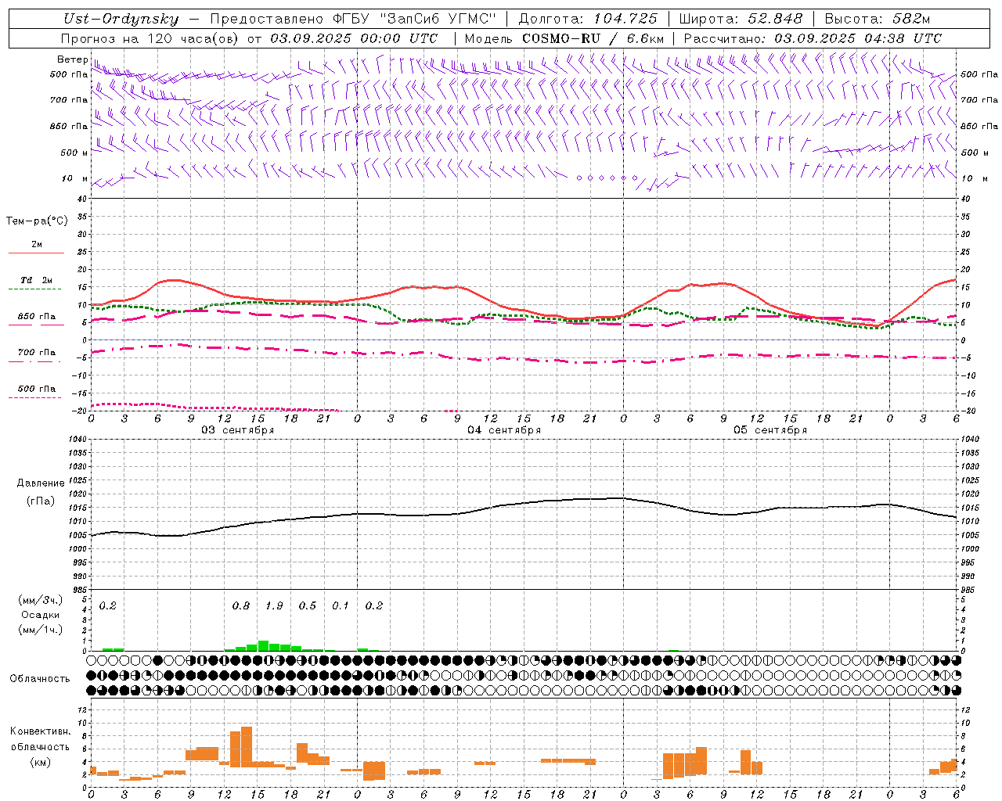Click the '1.9' precipitation amount value
Screen dimensions: 1002x801
[x=274, y=606]
